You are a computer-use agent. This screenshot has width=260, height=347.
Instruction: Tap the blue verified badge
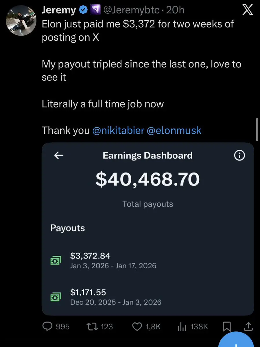[x=84, y=10]
